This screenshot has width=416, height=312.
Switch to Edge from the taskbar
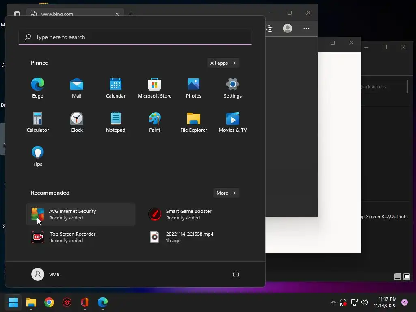(103, 302)
